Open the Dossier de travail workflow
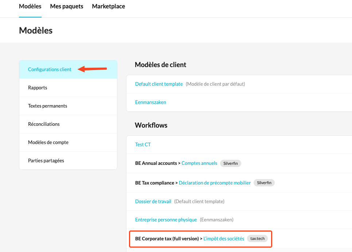352x252 pixels. [x=153, y=201]
